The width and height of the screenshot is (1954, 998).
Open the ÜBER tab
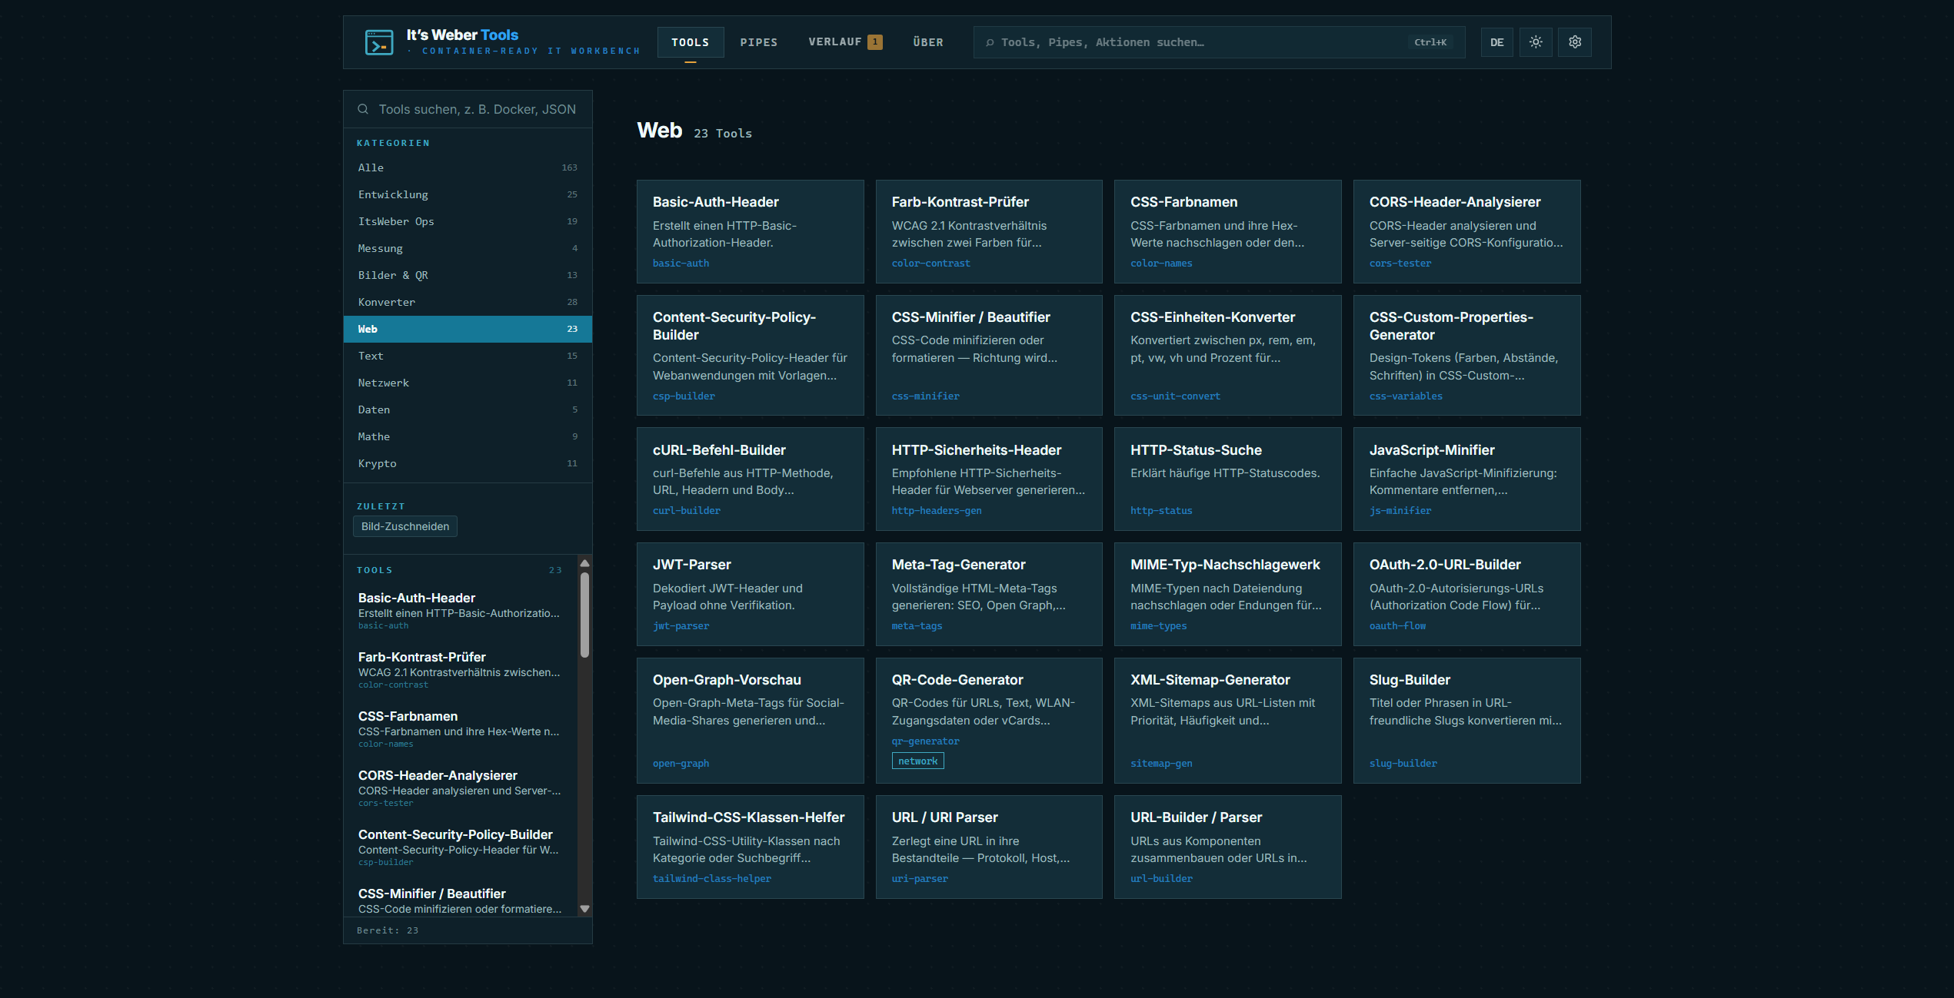(928, 42)
